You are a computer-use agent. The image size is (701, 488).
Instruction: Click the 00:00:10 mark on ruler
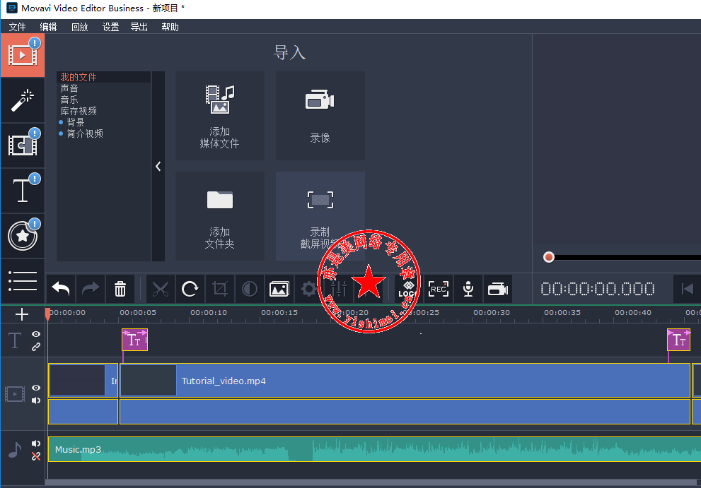(209, 313)
